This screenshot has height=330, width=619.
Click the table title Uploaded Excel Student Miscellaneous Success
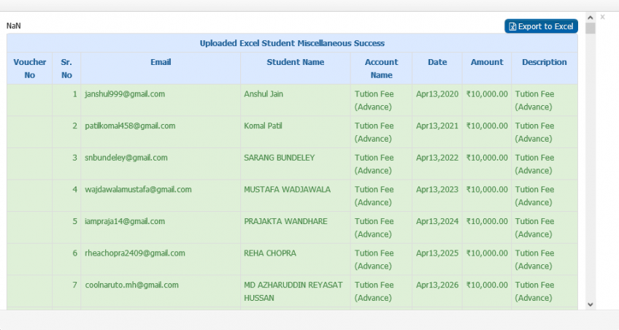point(292,43)
